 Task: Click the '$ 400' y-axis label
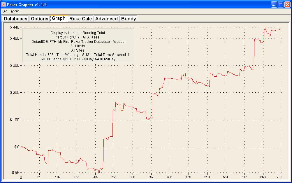click(15, 38)
